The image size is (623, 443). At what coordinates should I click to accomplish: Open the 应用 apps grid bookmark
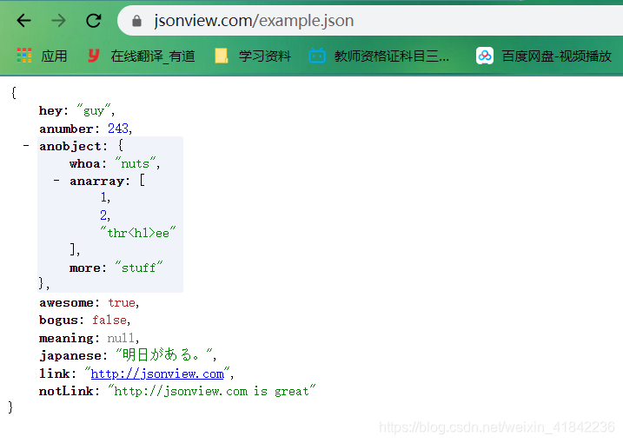(x=42, y=56)
